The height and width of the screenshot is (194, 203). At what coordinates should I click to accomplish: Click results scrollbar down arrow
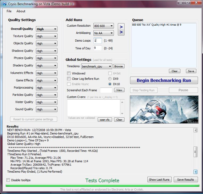tap(195, 172)
